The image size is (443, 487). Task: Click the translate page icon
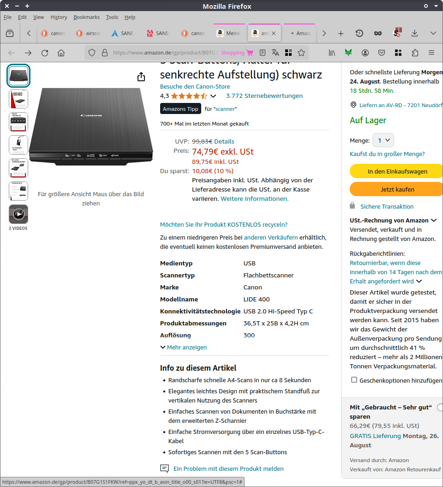275,53
